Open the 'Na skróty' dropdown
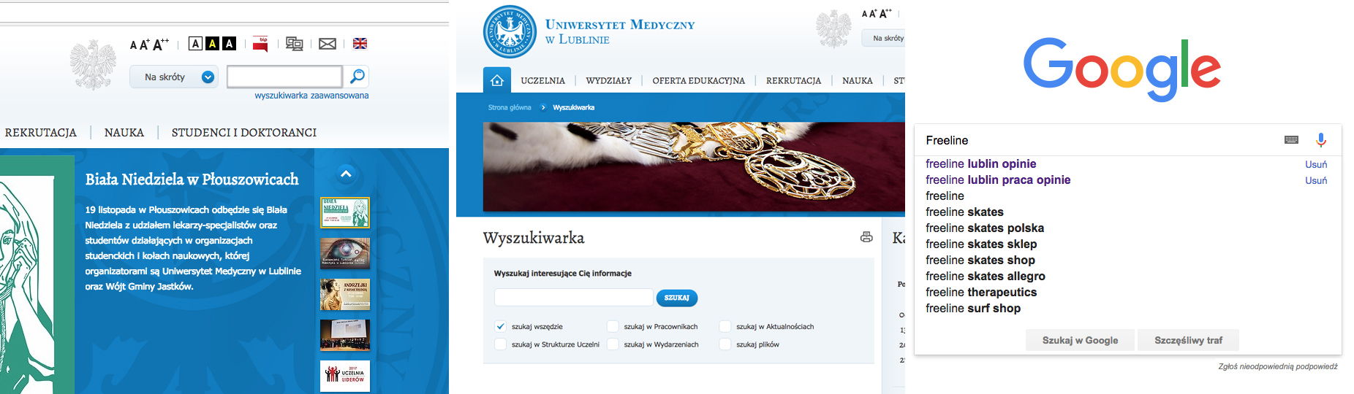The height and width of the screenshot is (394, 1354). pos(174,77)
